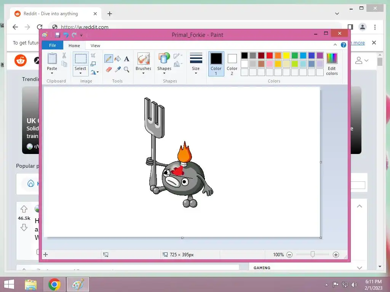This screenshot has height=292, width=390.
Task: Choose the Fill with color bucket tool
Action: point(118,59)
